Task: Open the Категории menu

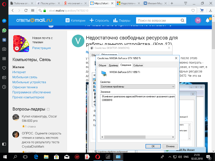Action: point(76,21)
